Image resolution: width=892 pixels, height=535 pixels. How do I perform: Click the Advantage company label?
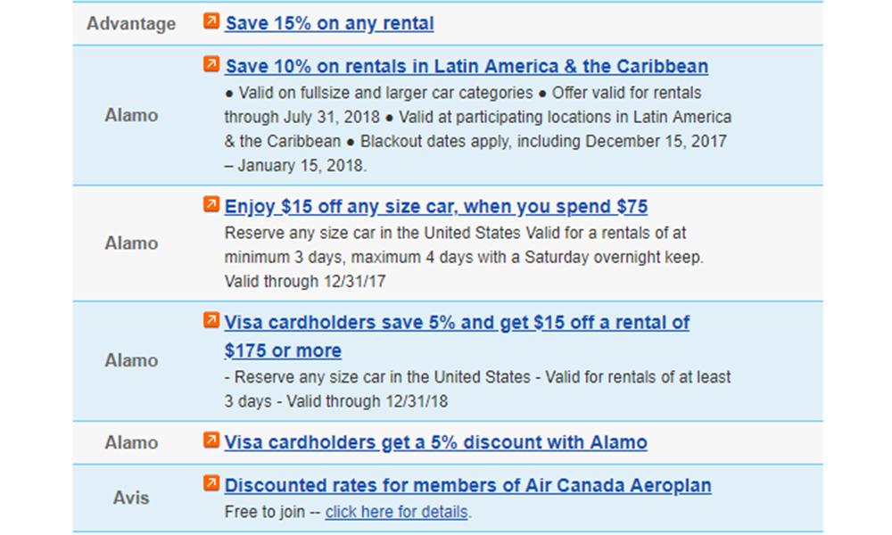(x=131, y=23)
